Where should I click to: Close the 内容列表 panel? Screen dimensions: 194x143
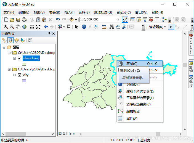(54, 34)
